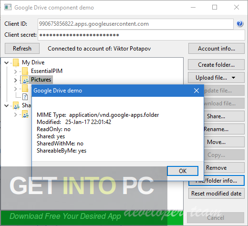Click the Client secret password field
The image size is (248, 226).
click(141, 35)
